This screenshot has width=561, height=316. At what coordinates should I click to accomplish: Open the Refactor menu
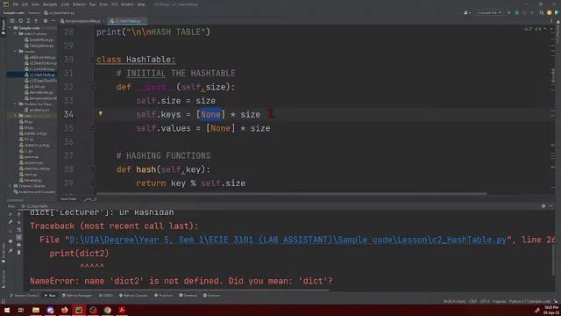click(x=79, y=4)
